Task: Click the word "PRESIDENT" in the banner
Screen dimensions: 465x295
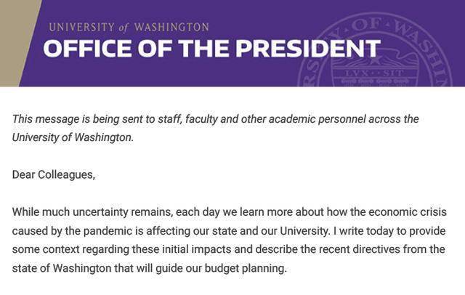Action: click(305, 49)
